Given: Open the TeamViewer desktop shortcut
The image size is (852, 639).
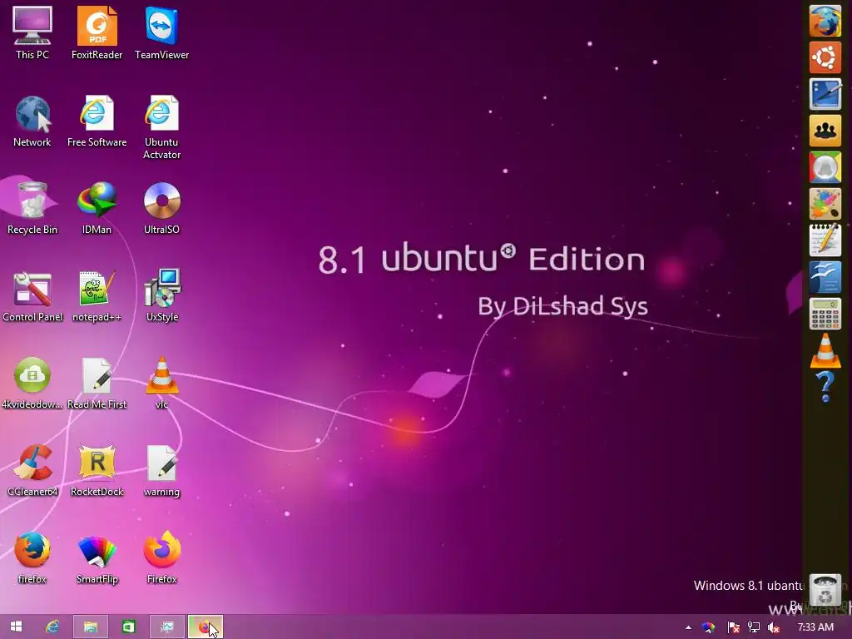Looking at the screenshot, I should (x=161, y=32).
